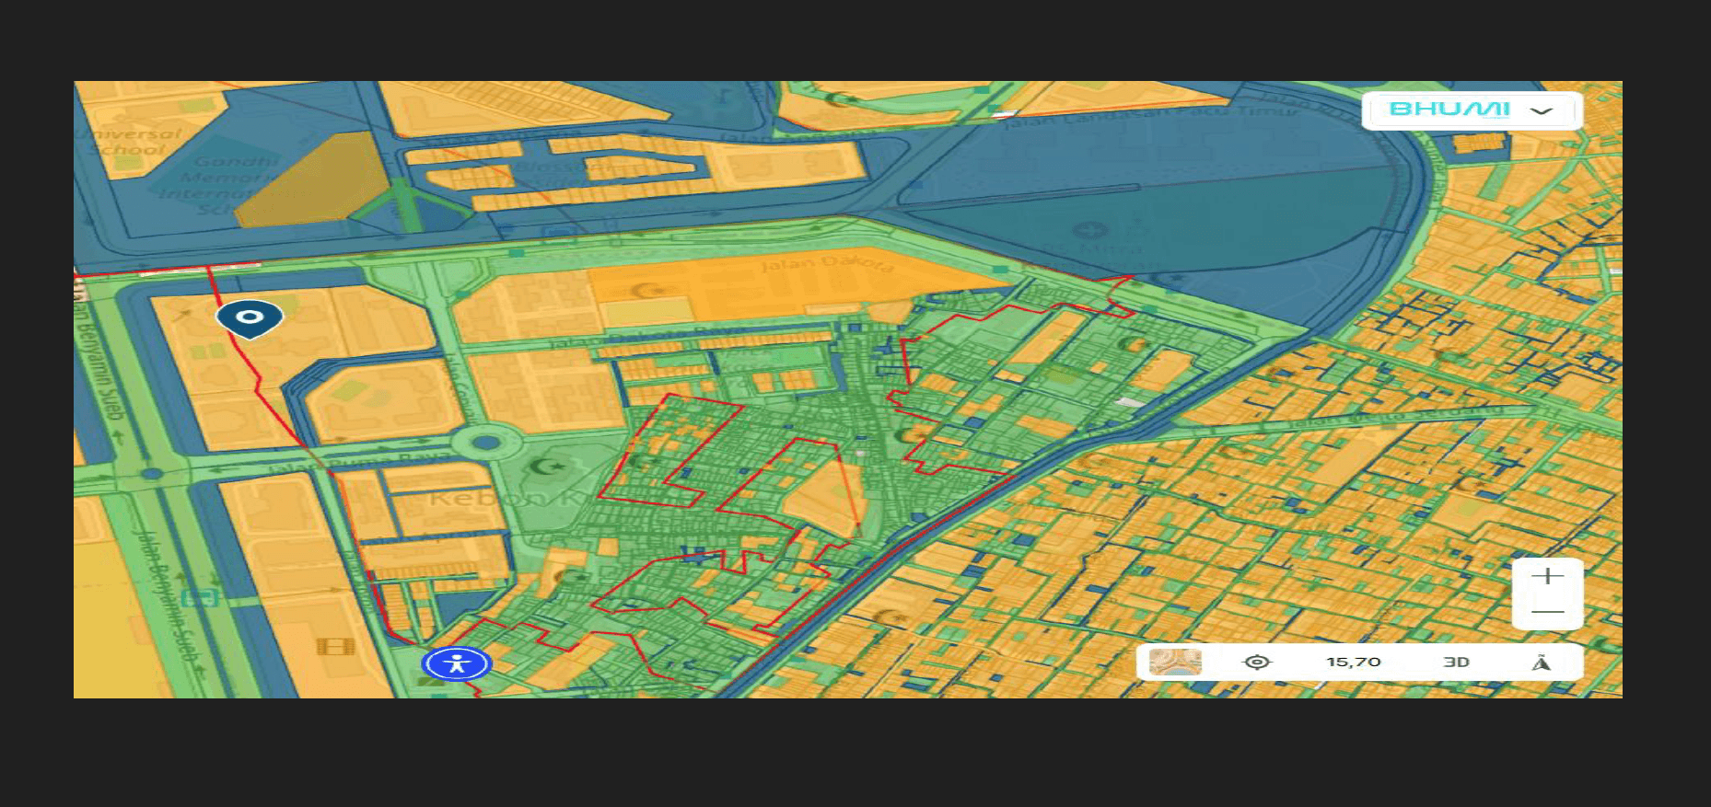1711x807 pixels.
Task: Select the dark blue location pin marker
Action: coord(250,318)
